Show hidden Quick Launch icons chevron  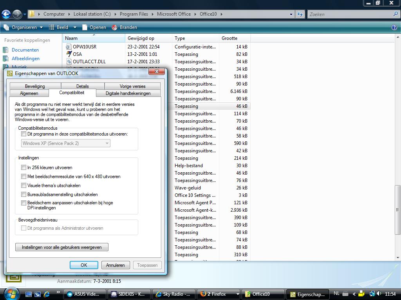point(58,292)
